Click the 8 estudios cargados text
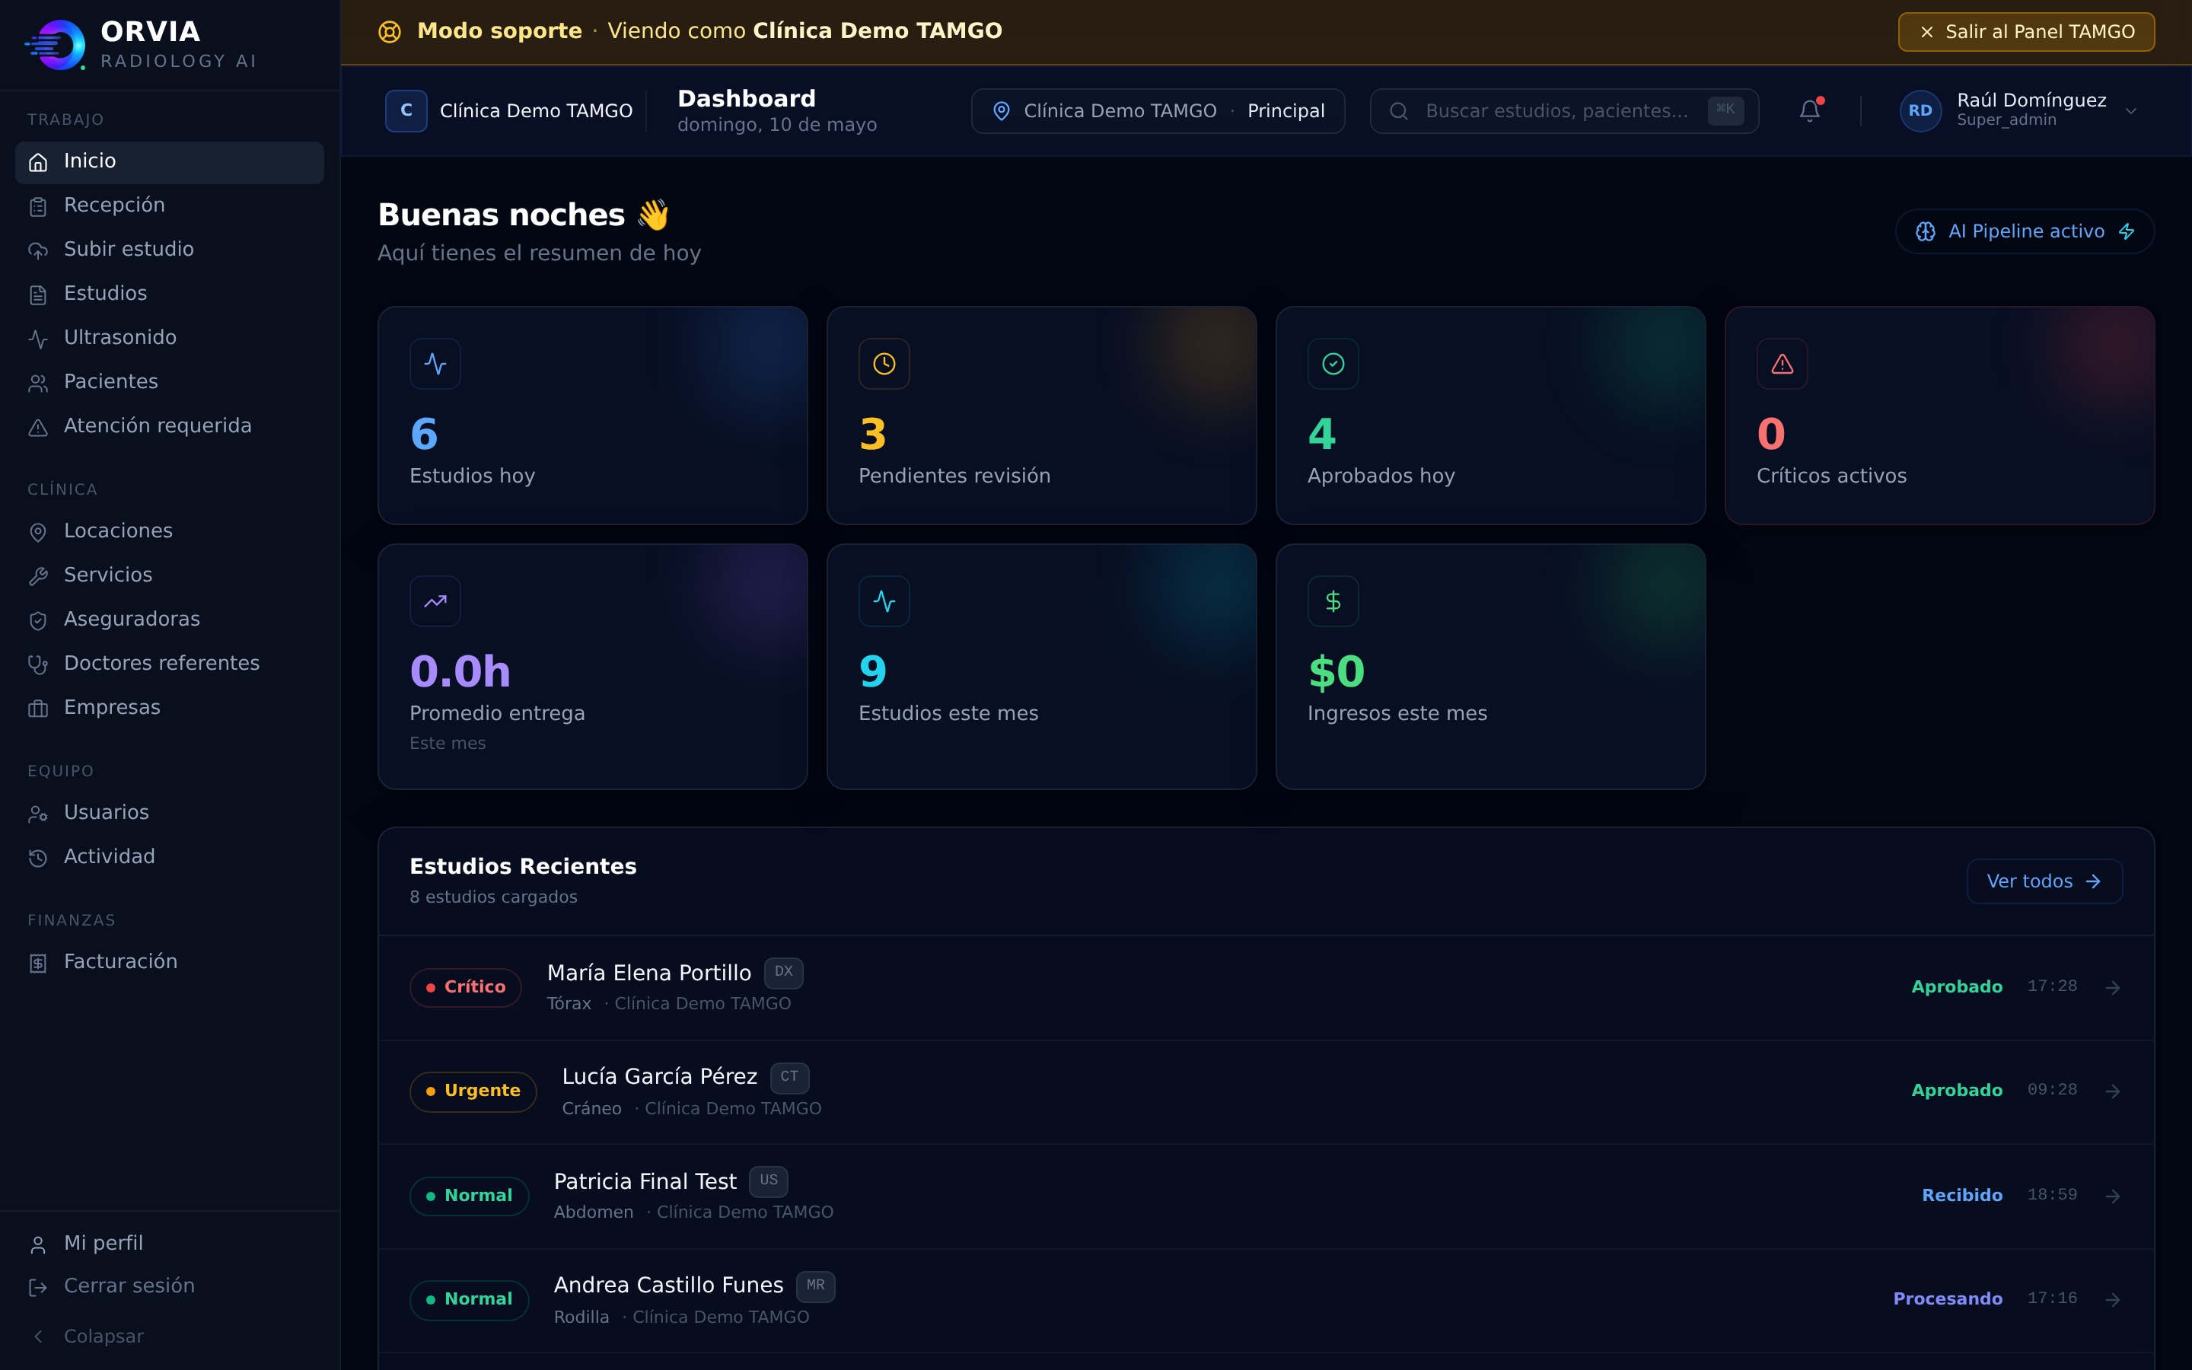This screenshot has height=1370, width=2192. click(494, 897)
